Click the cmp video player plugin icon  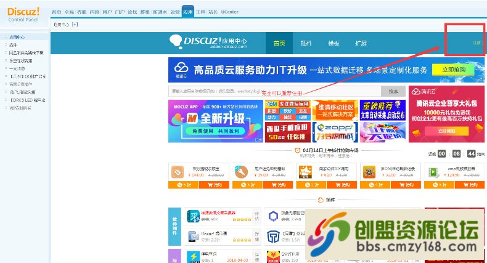pyautogui.click(x=433, y=172)
